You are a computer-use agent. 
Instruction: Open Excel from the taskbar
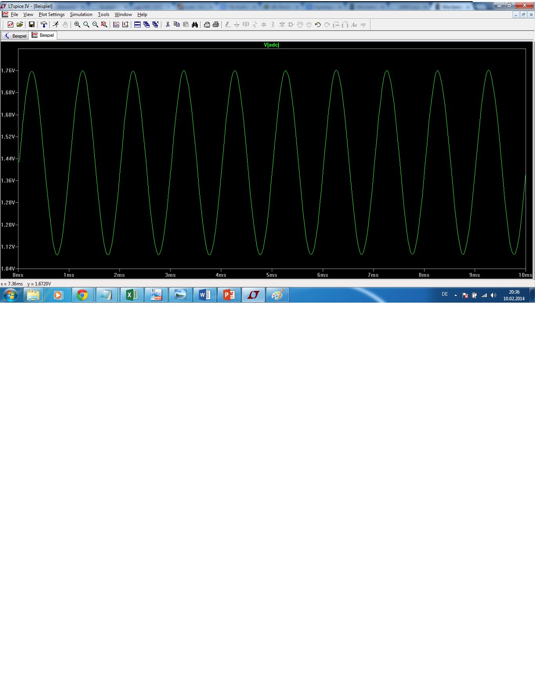[x=132, y=295]
